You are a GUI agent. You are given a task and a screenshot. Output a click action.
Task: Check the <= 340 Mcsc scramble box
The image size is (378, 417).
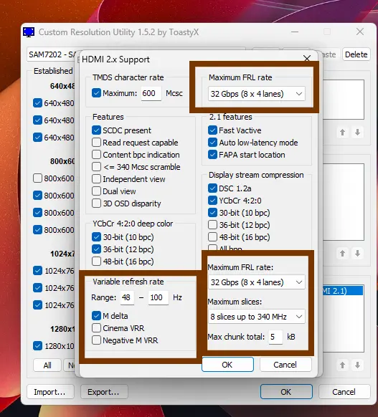[x=96, y=167]
